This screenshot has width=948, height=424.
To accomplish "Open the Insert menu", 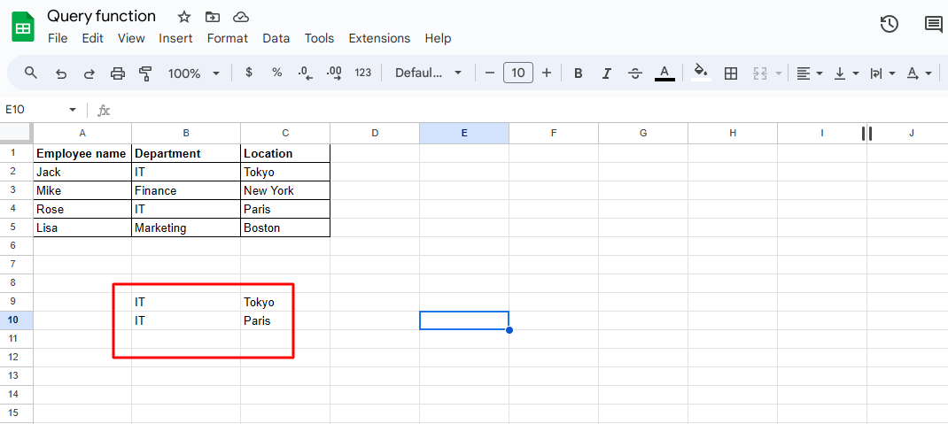I will (175, 38).
